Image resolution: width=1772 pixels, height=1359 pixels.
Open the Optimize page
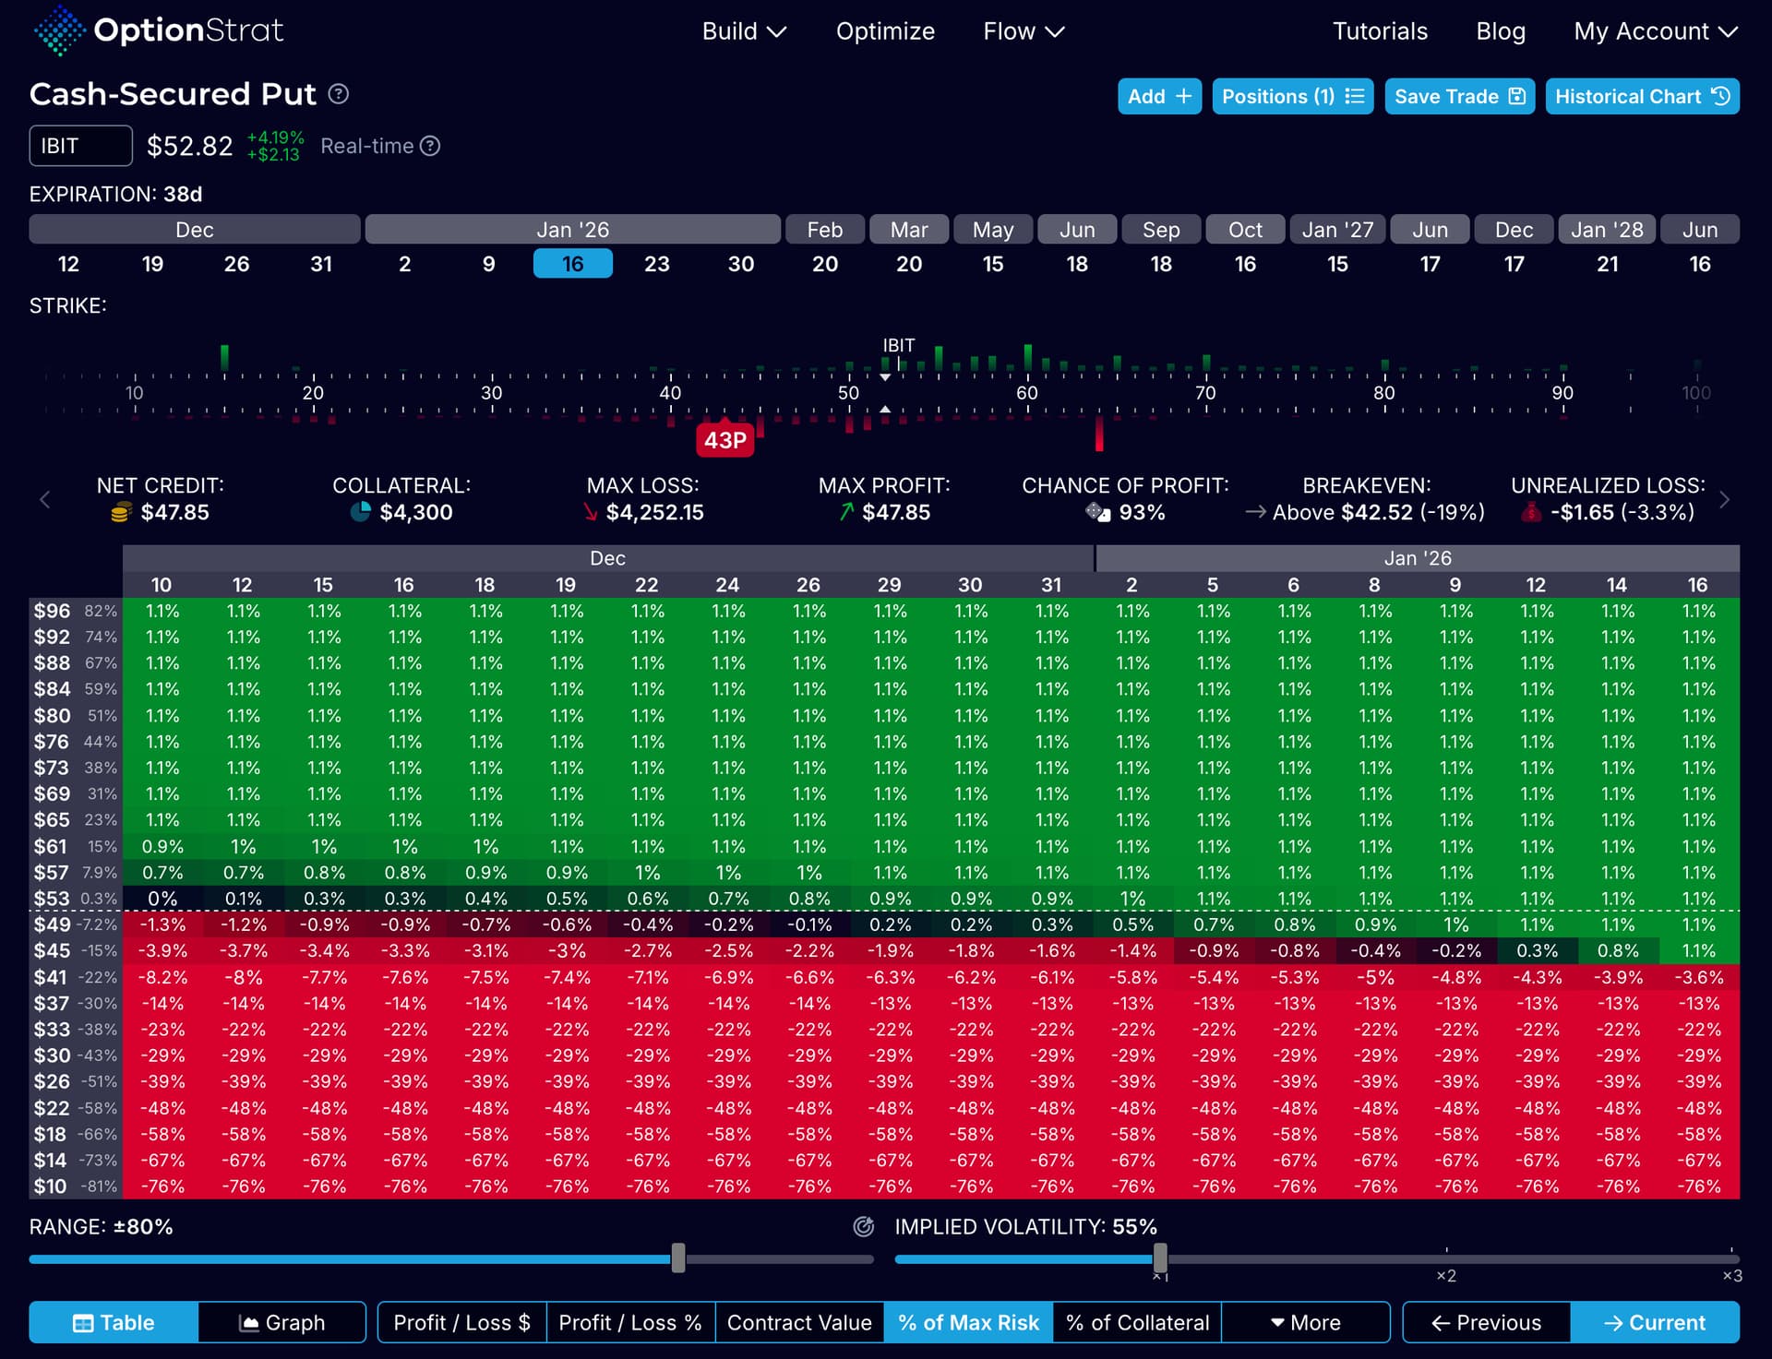(x=884, y=31)
